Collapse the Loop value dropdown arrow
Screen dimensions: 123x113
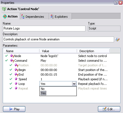[74, 84]
